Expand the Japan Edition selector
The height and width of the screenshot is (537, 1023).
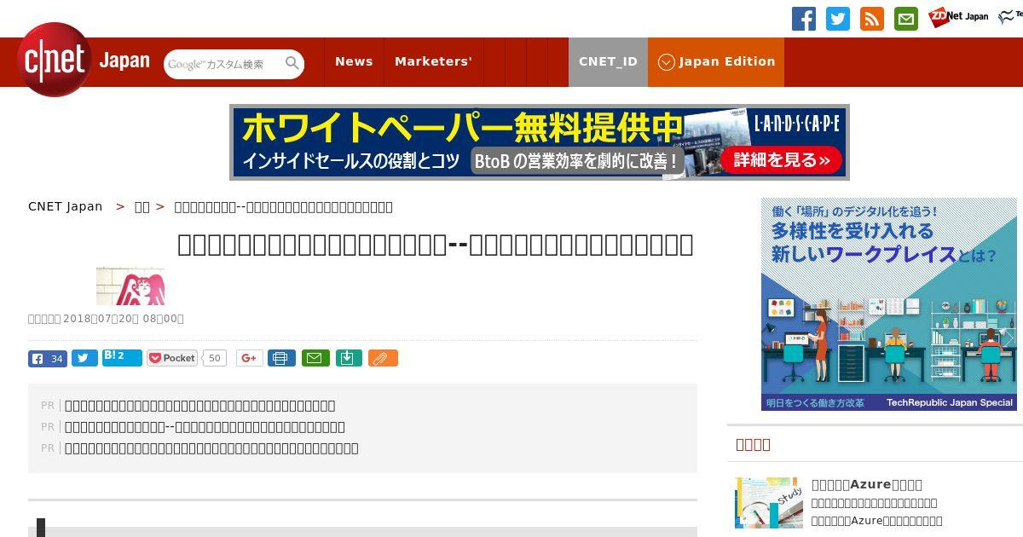click(716, 62)
